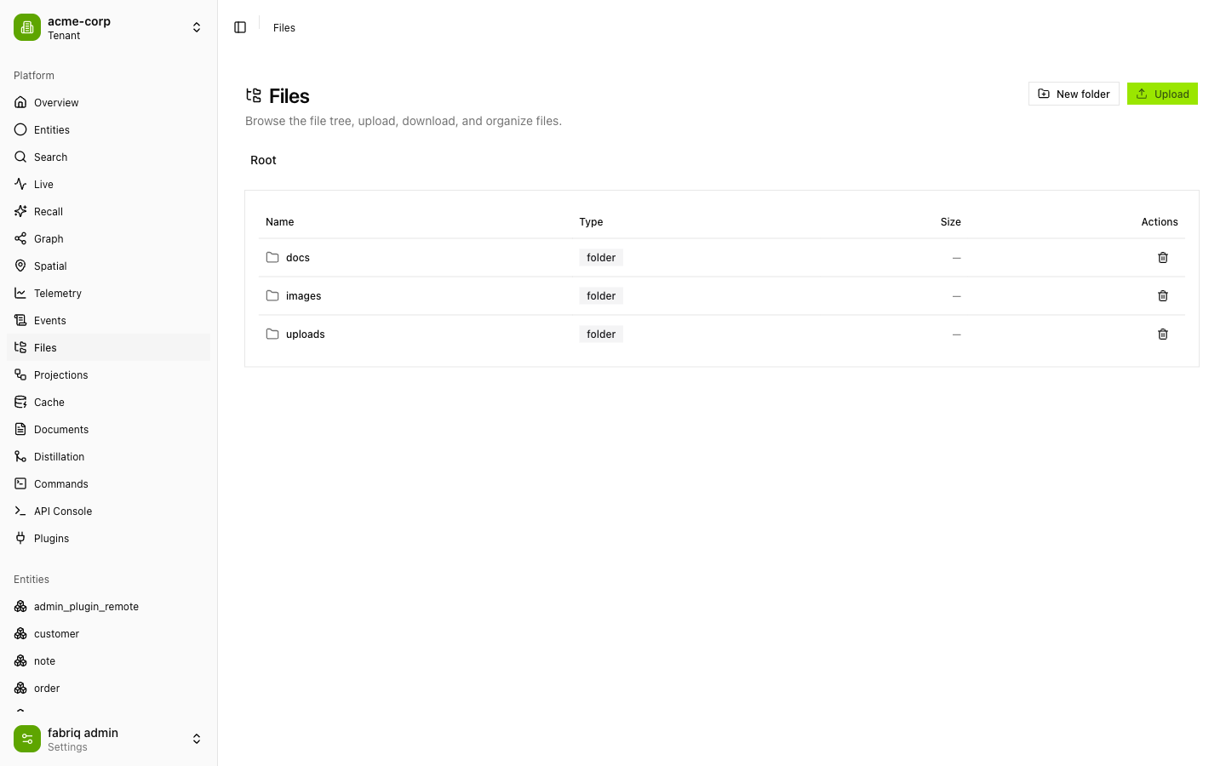Viewport: 1226px width, 766px height.
Task: Delete the images folder via trash icon
Action: [x=1163, y=295]
